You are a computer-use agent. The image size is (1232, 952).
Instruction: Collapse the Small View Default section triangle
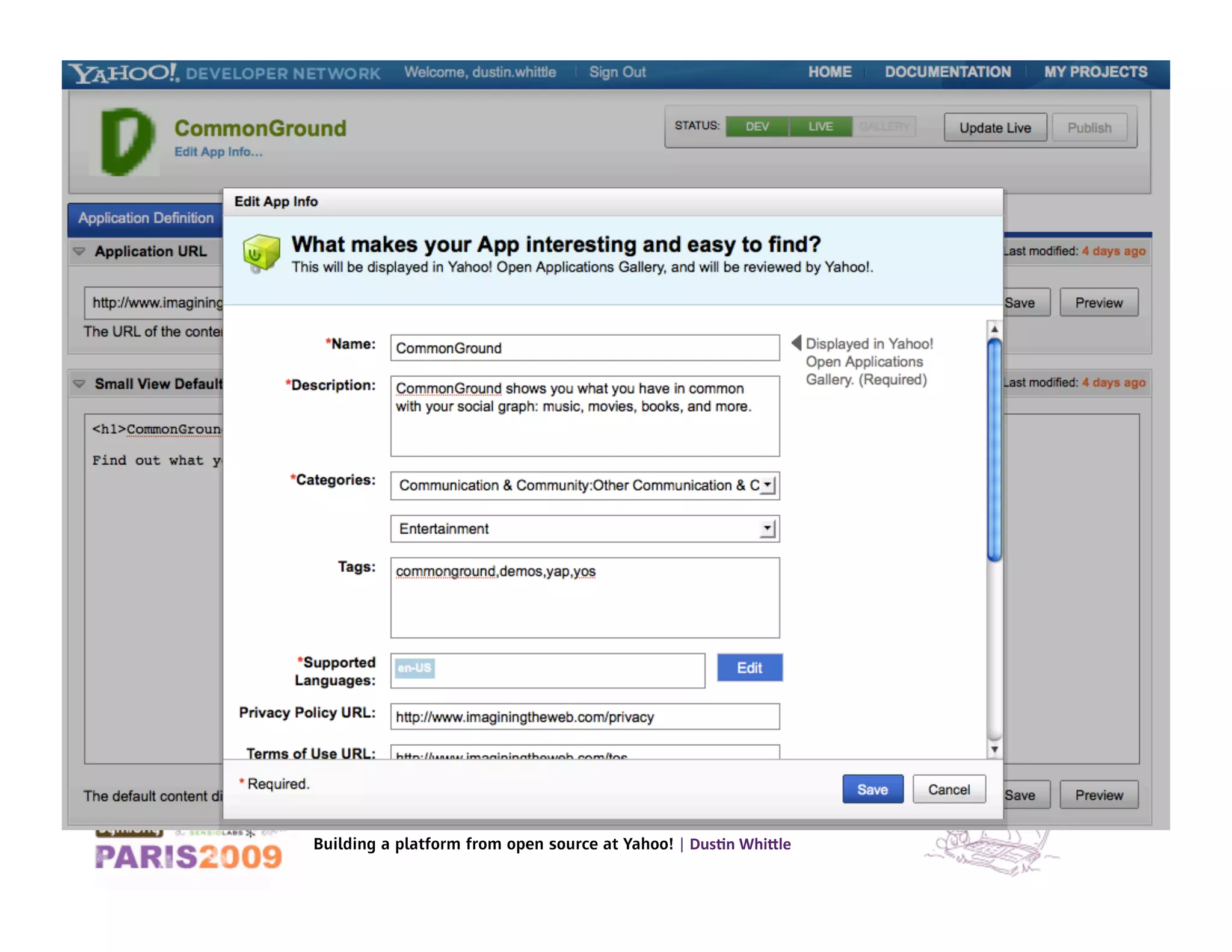[x=79, y=384]
